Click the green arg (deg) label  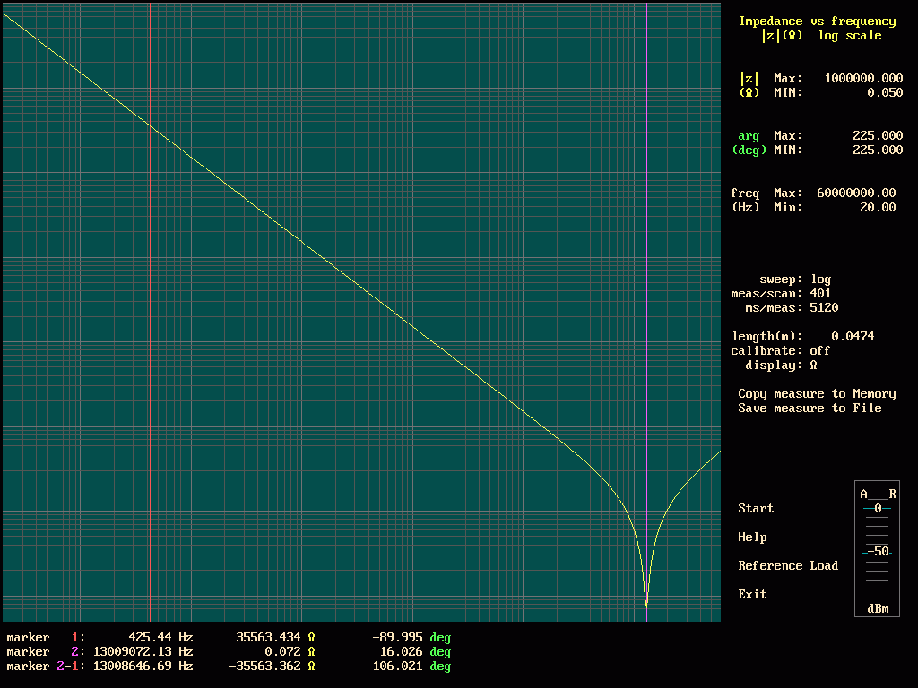point(749,142)
